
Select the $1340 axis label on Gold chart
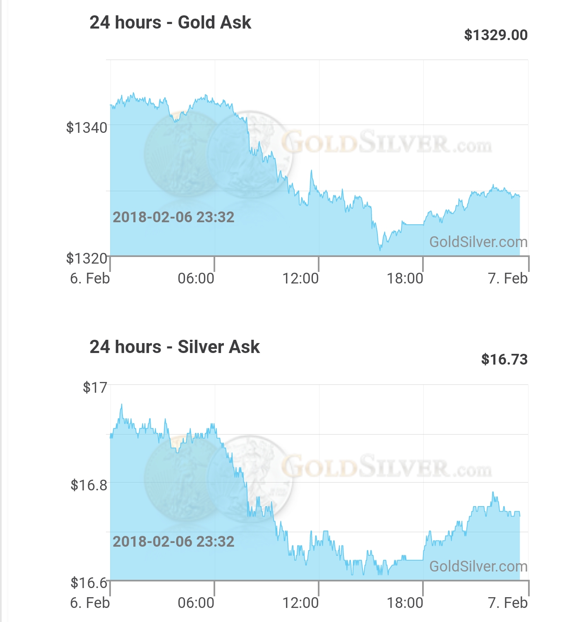[x=86, y=127]
